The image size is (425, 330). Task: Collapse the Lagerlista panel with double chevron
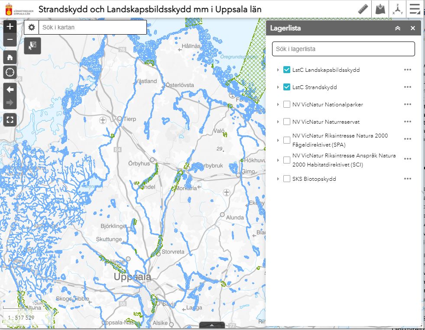click(398, 28)
